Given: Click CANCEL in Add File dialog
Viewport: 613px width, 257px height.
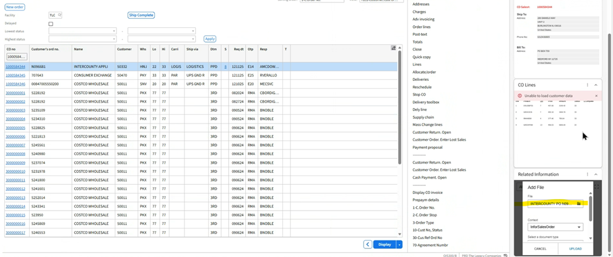Looking at the screenshot, I should click(540, 248).
